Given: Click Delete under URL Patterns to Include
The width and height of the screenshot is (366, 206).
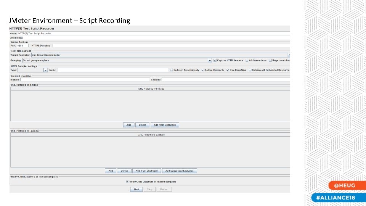Looking at the screenshot, I should pyautogui.click(x=142, y=125).
